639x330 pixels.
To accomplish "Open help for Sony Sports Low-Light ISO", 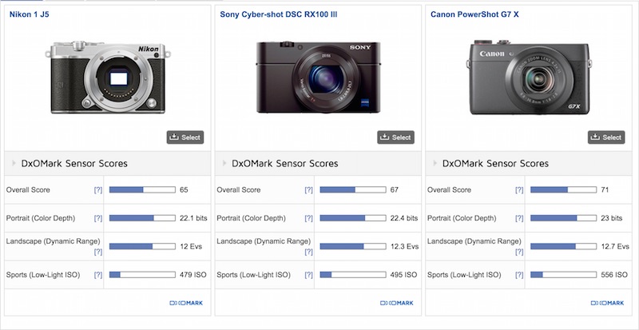I will [x=308, y=275].
